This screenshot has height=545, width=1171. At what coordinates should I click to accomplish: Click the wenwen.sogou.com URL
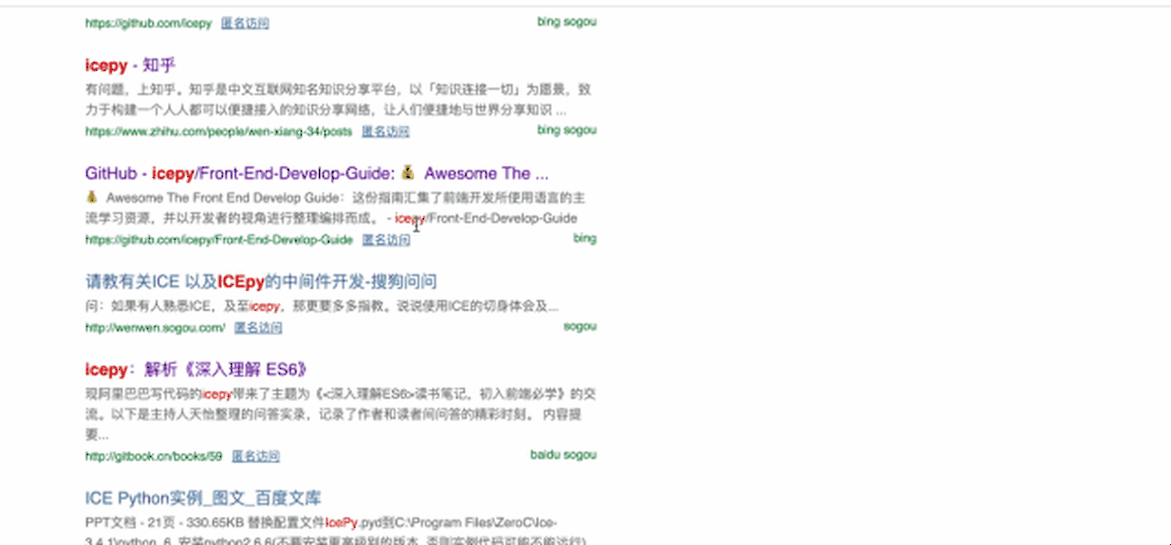(x=155, y=328)
